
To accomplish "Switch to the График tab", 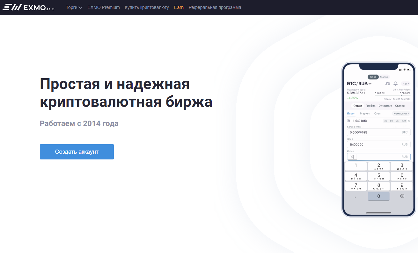I will tap(370, 106).
